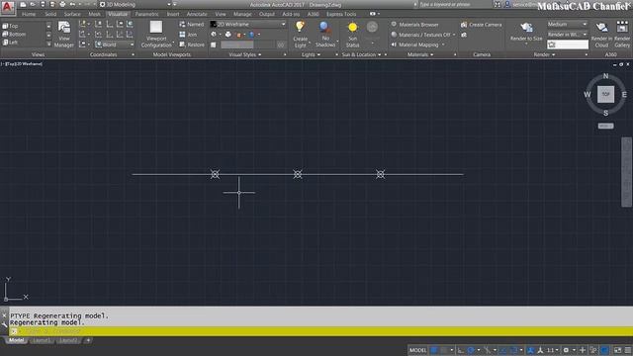
Task: Open the 2D Wireframe visual style dropdown
Action: pos(248,24)
